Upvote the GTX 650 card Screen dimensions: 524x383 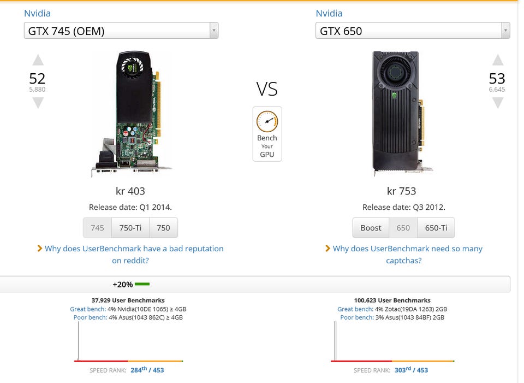pos(497,60)
